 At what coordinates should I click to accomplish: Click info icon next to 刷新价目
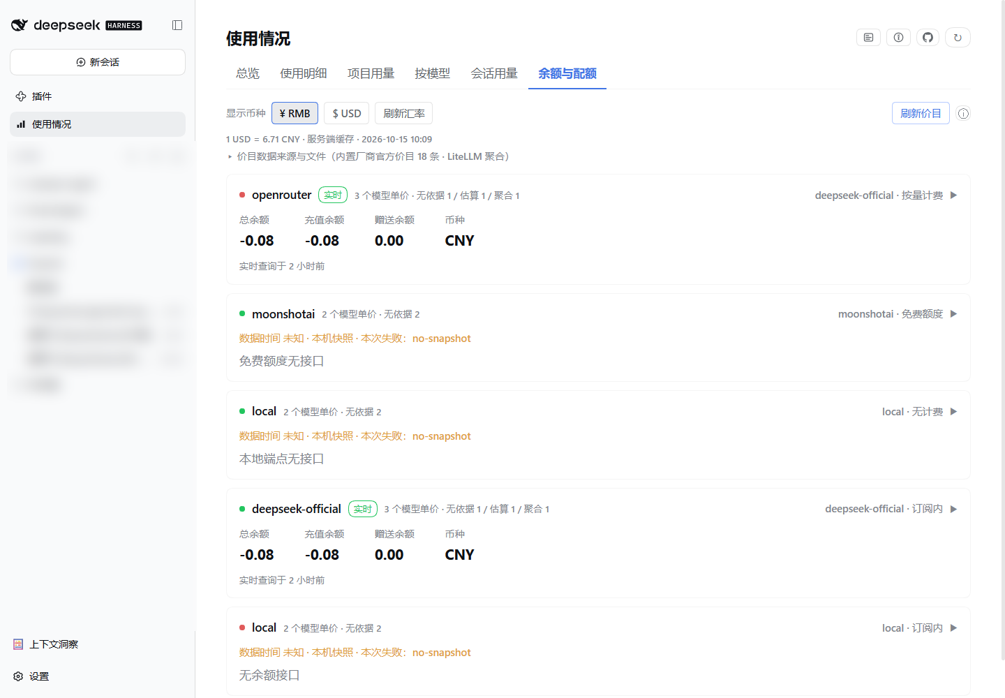(963, 114)
